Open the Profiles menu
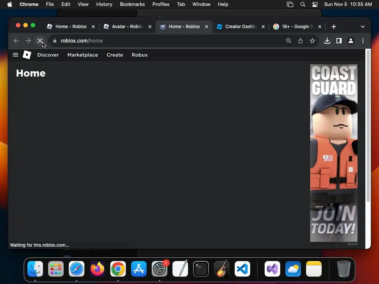Screen dimensions: 379x284 pos(161,4)
